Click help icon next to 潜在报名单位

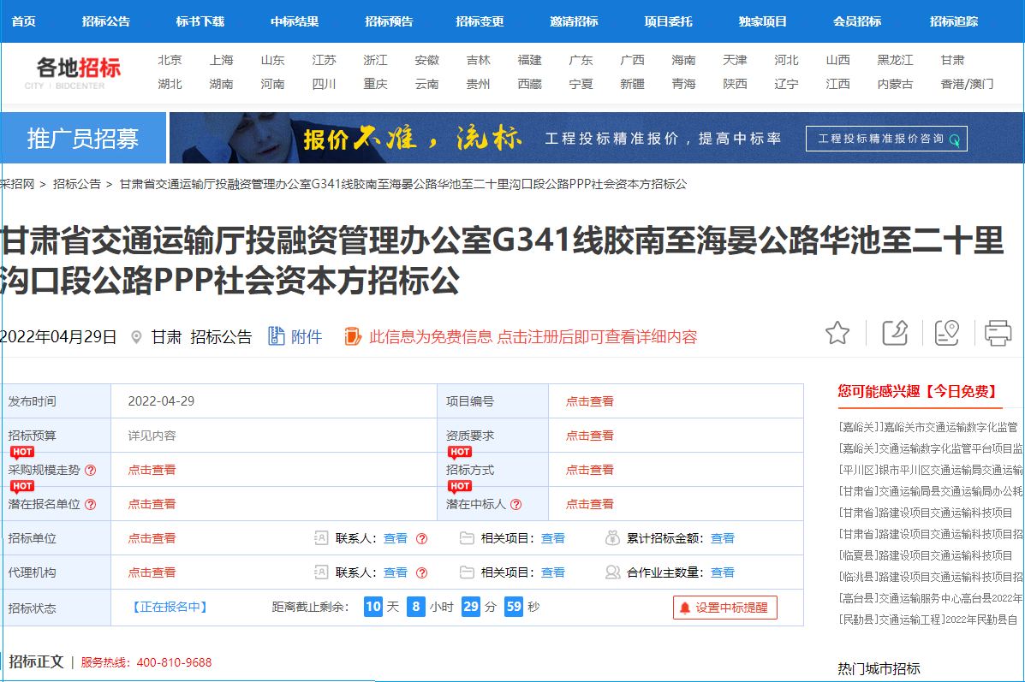pos(90,504)
